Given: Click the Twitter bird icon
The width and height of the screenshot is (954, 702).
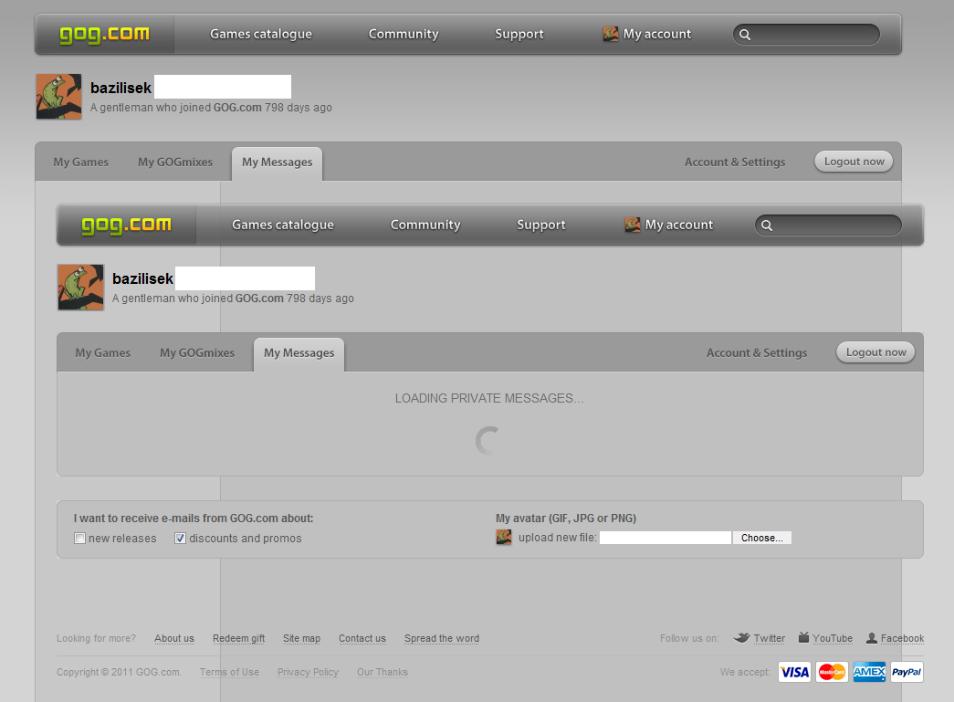Looking at the screenshot, I should click(741, 637).
